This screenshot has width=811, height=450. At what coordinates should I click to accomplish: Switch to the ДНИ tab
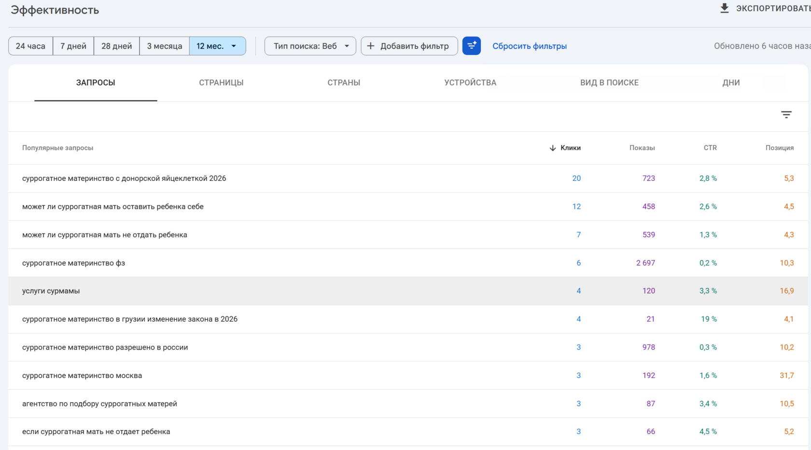tap(731, 82)
